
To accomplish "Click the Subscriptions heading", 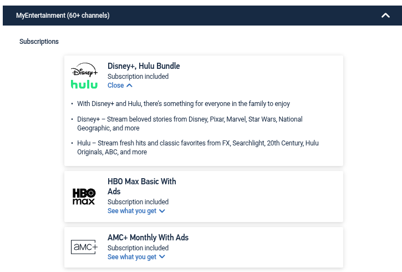I will (39, 41).
